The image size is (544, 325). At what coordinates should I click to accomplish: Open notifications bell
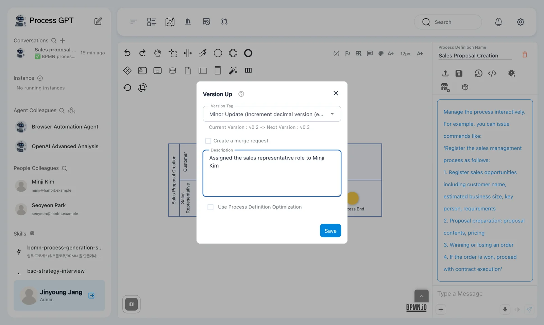(498, 22)
